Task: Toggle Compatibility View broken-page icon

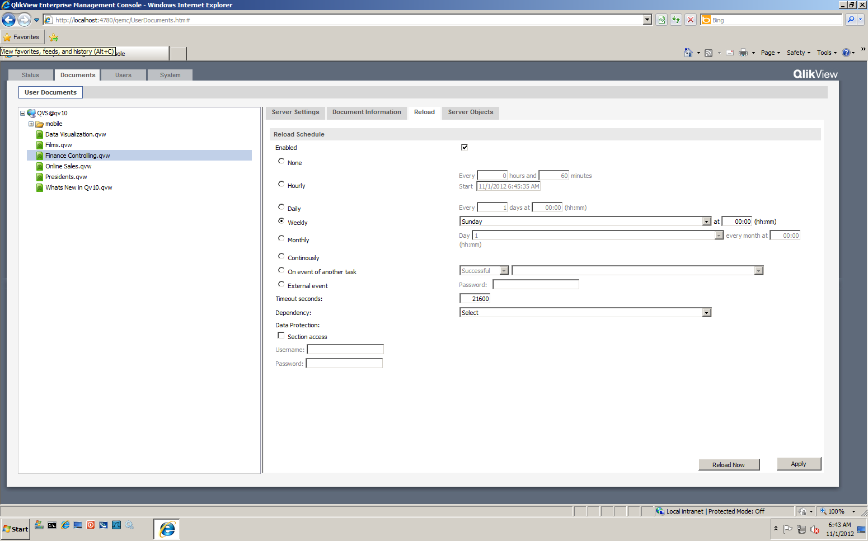Action: pyautogui.click(x=661, y=20)
